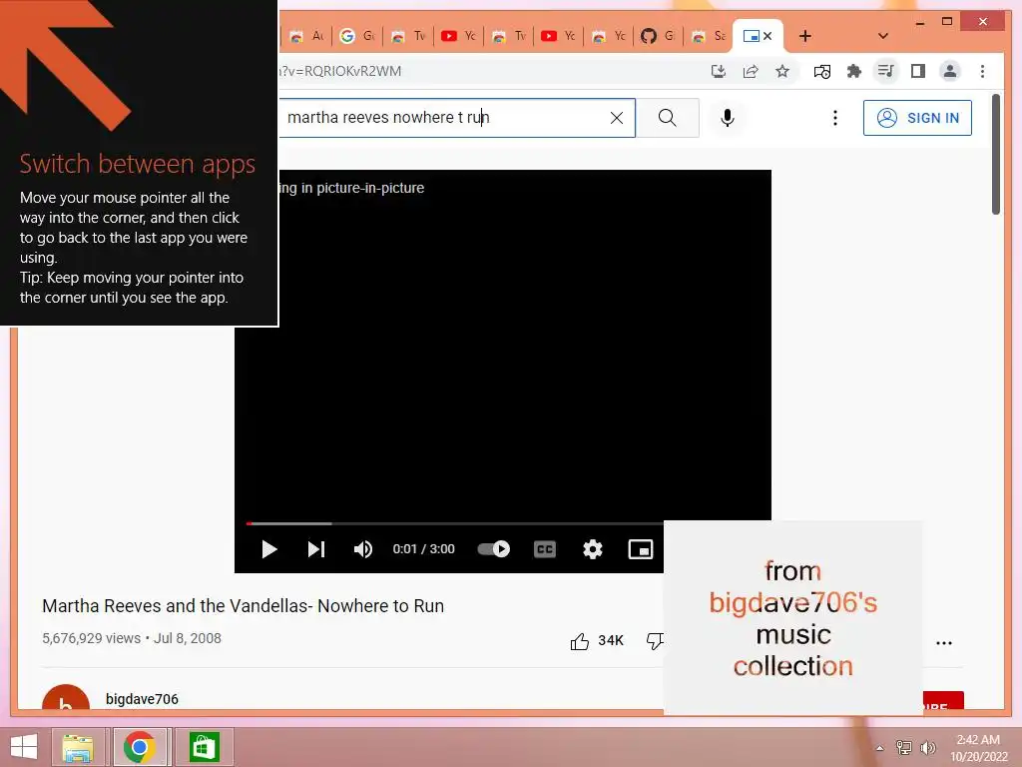Open YouTube settings three-dot menu
1022x767 pixels.
pos(835,118)
